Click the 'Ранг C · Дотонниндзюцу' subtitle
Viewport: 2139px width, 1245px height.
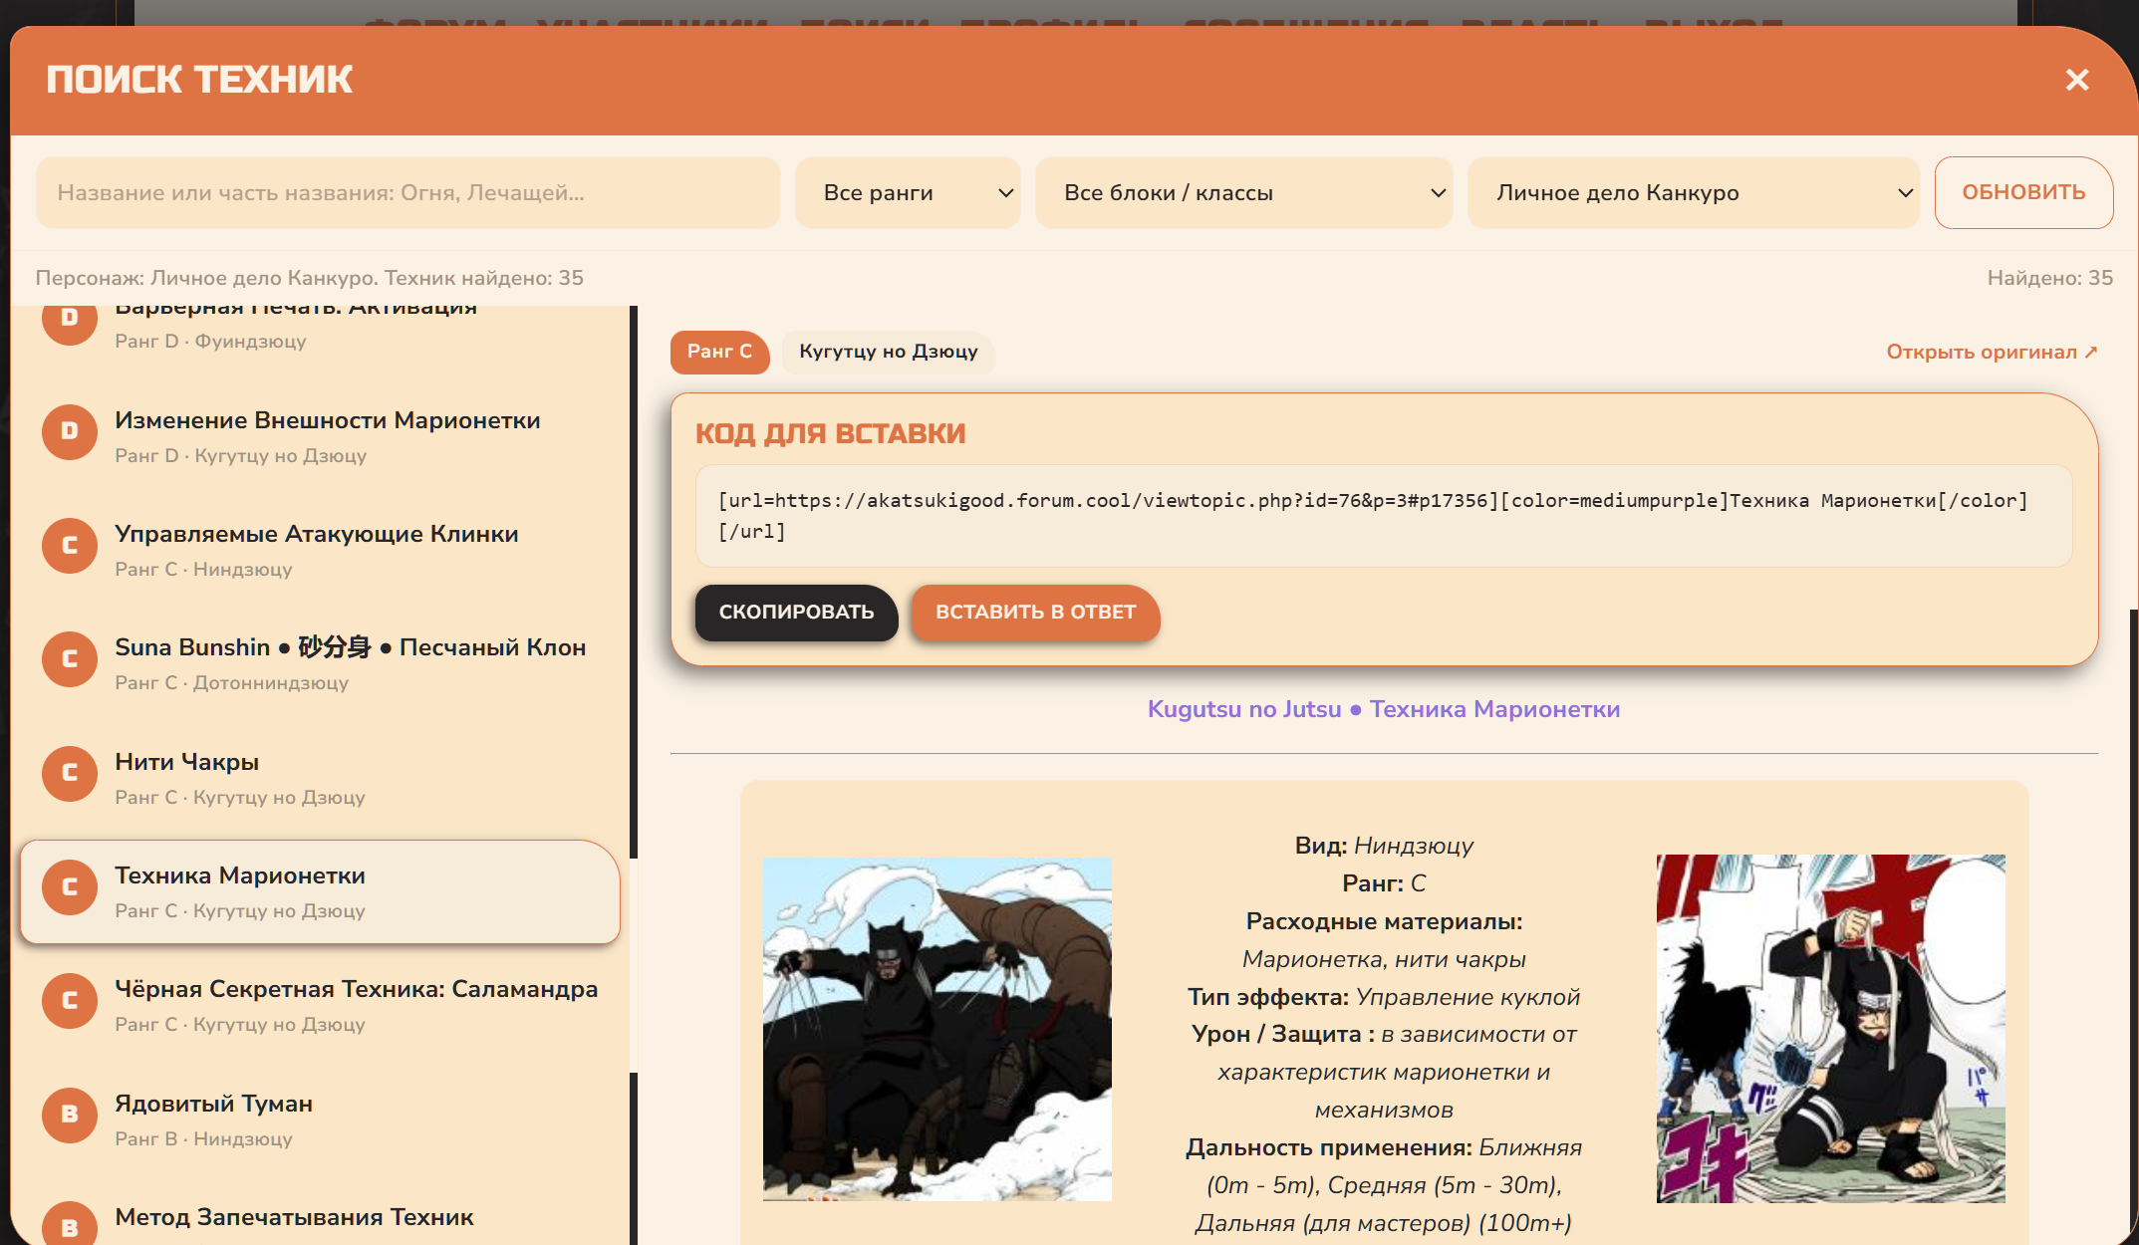tap(232, 683)
